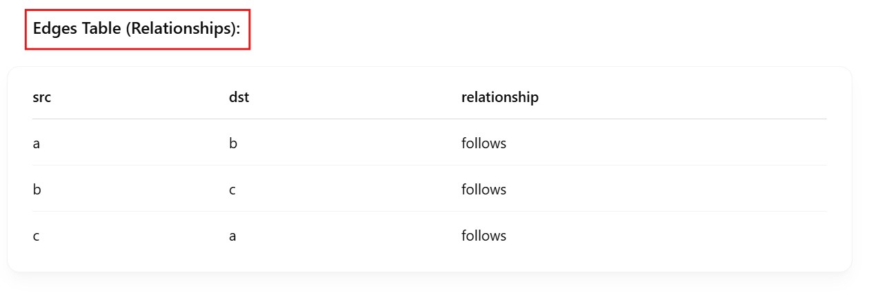The width and height of the screenshot is (871, 302).
Task: Click the word "(Relationships):" in the heading
Action: [188, 30]
